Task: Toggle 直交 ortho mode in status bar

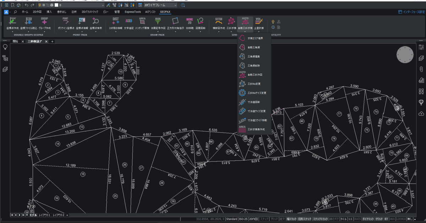Action: click(283, 219)
